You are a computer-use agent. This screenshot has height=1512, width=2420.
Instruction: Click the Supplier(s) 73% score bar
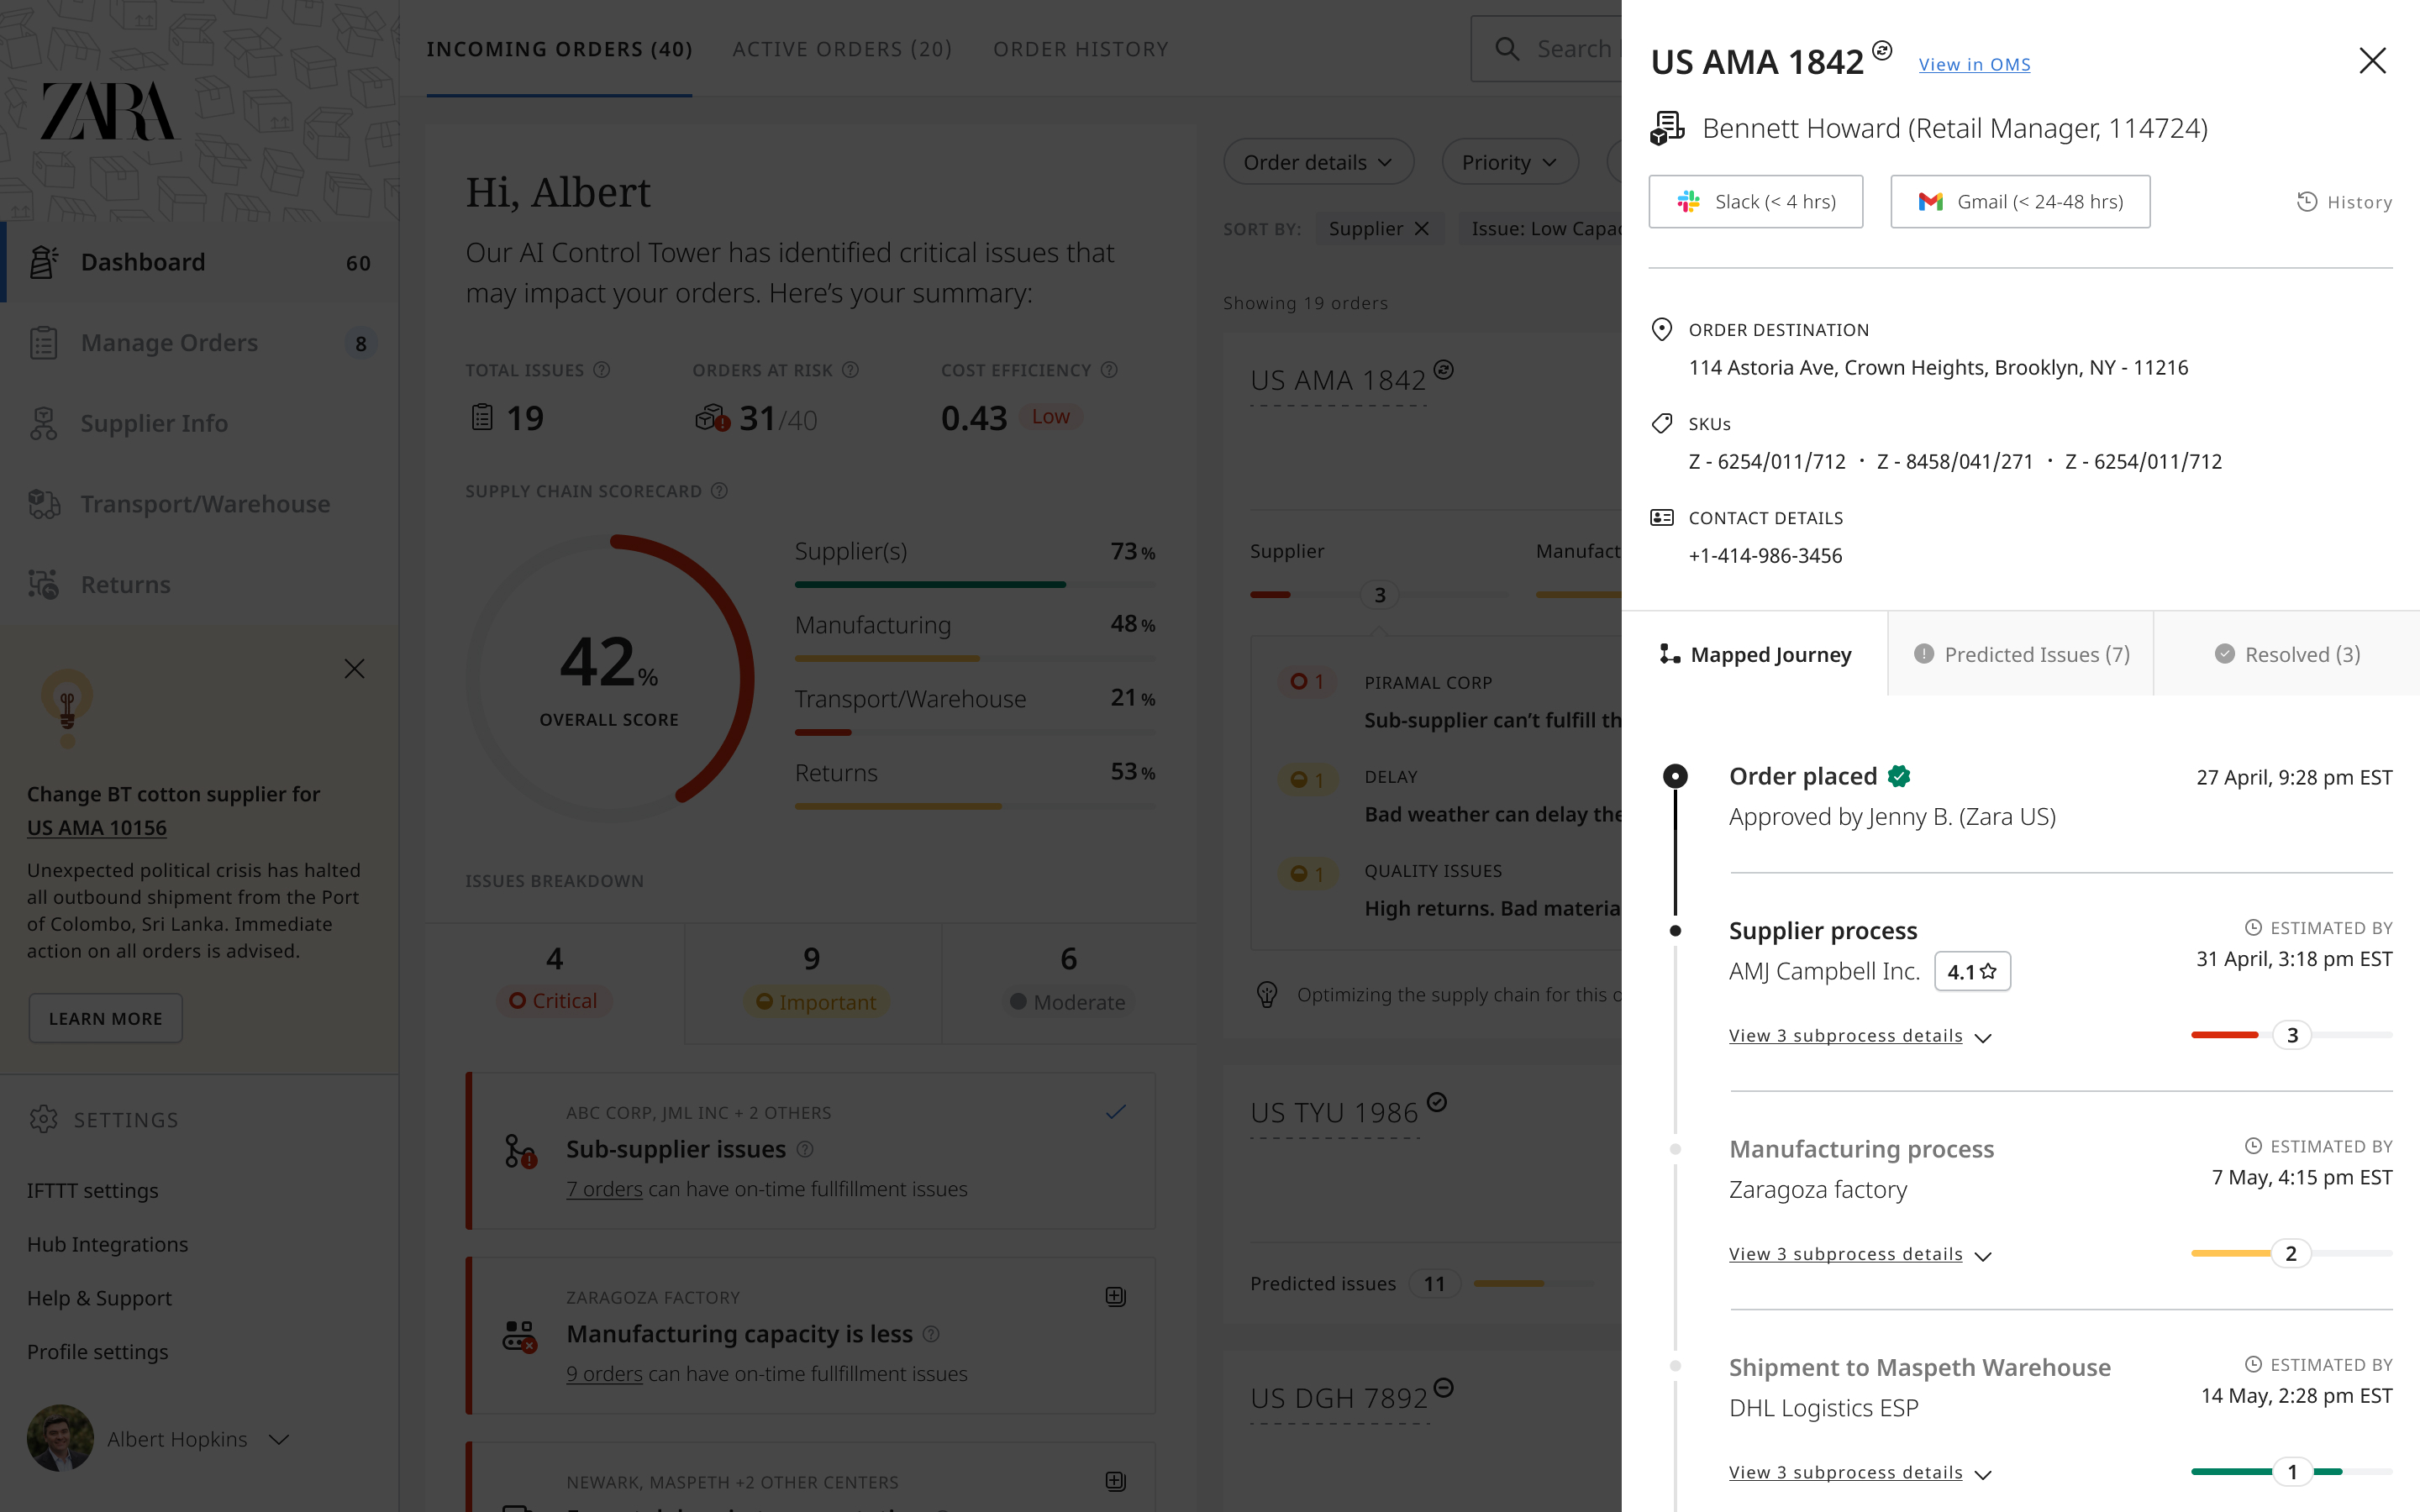click(975, 584)
